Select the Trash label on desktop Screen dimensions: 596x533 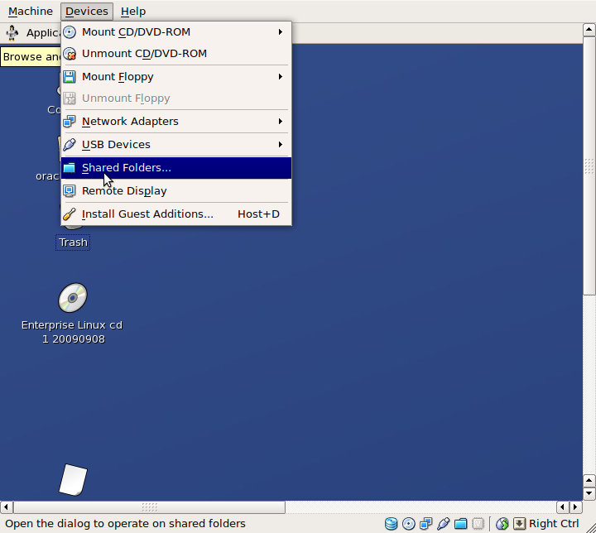tap(73, 242)
